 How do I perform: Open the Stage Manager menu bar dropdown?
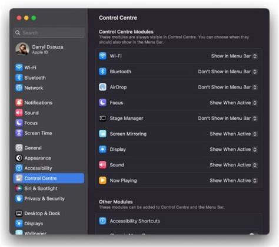click(227, 119)
